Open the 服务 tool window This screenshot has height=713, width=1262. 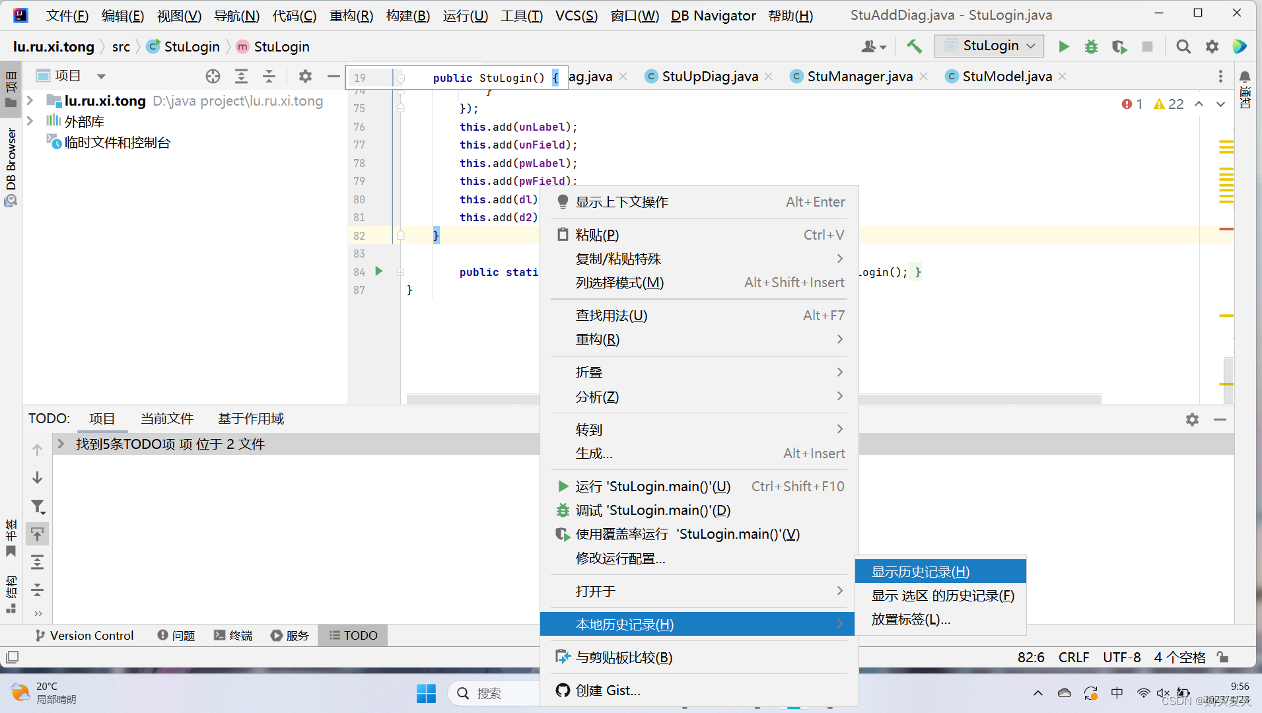click(290, 635)
